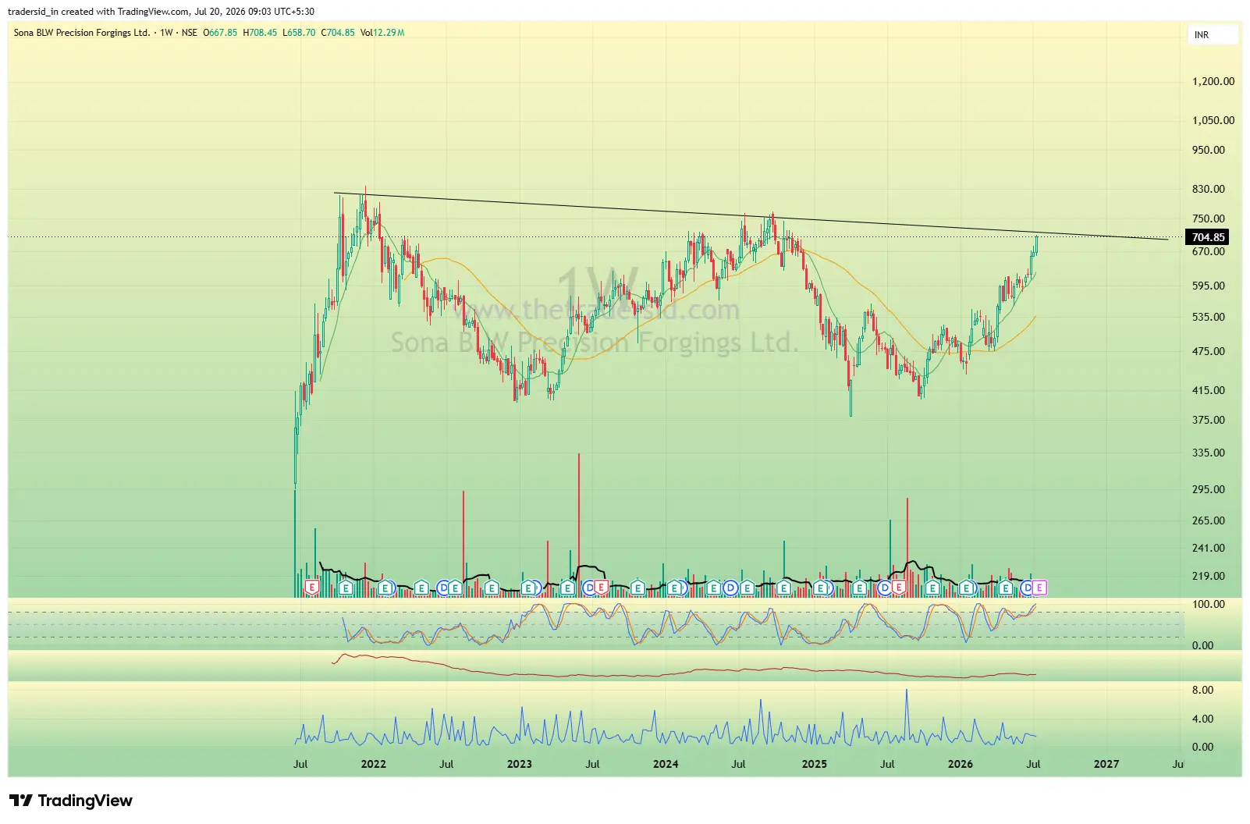Click the 2026 label on the time axis
Image resolution: width=1250 pixels, height=824 pixels.
[961, 764]
